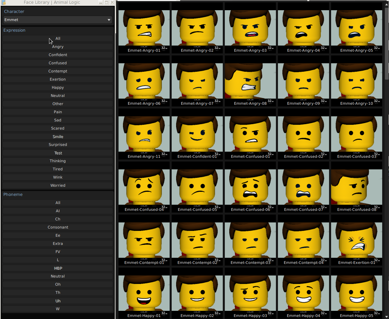Choose the Confident expression filter
The height and width of the screenshot is (319, 389).
(58, 55)
